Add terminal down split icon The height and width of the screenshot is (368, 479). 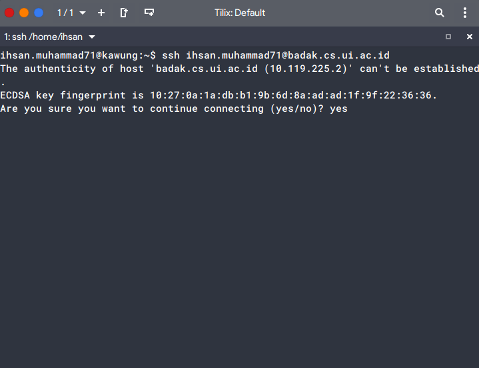click(x=149, y=13)
